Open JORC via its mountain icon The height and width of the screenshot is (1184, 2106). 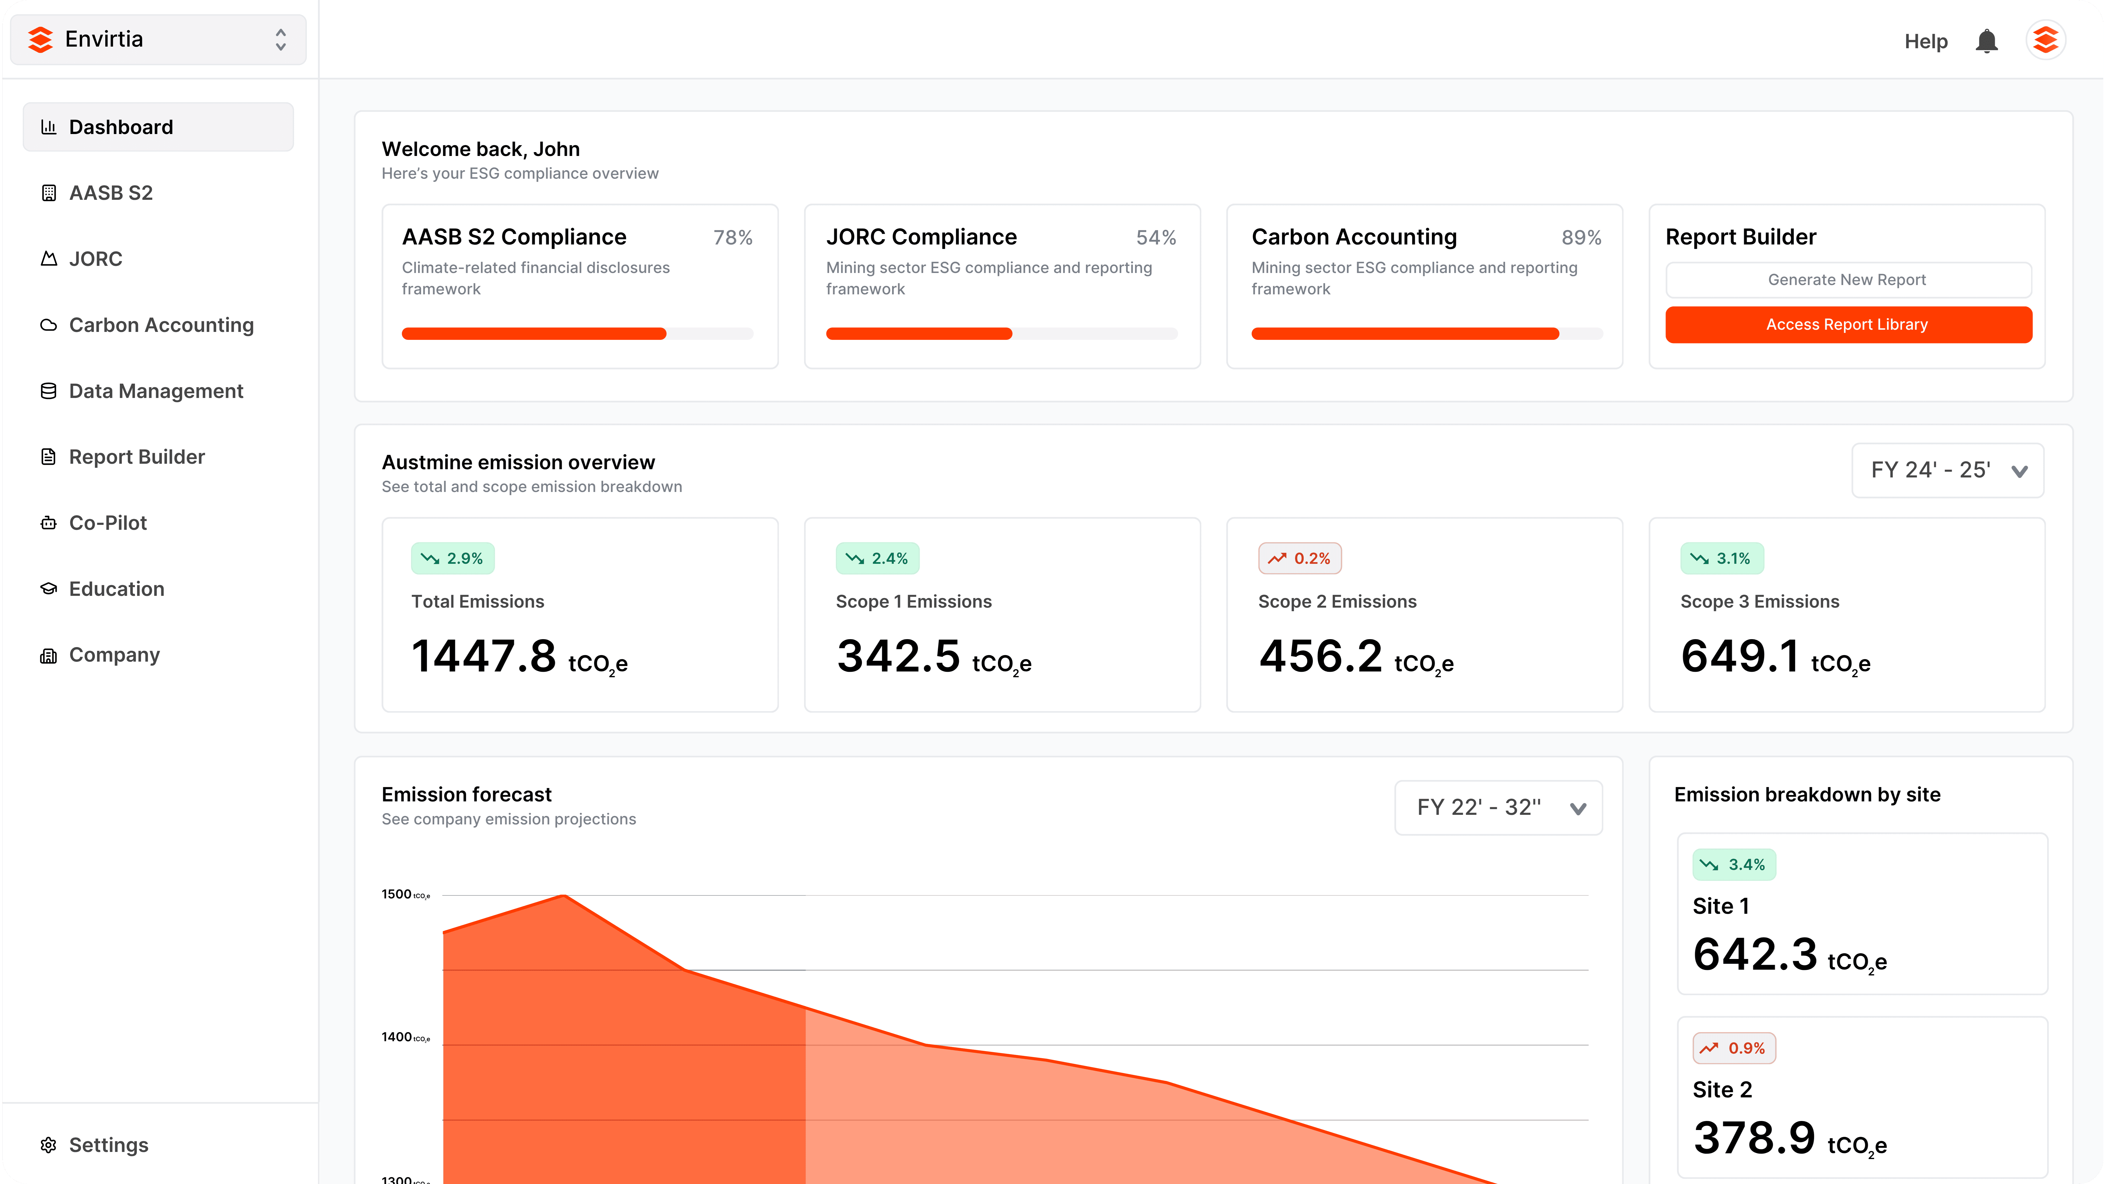coord(49,258)
